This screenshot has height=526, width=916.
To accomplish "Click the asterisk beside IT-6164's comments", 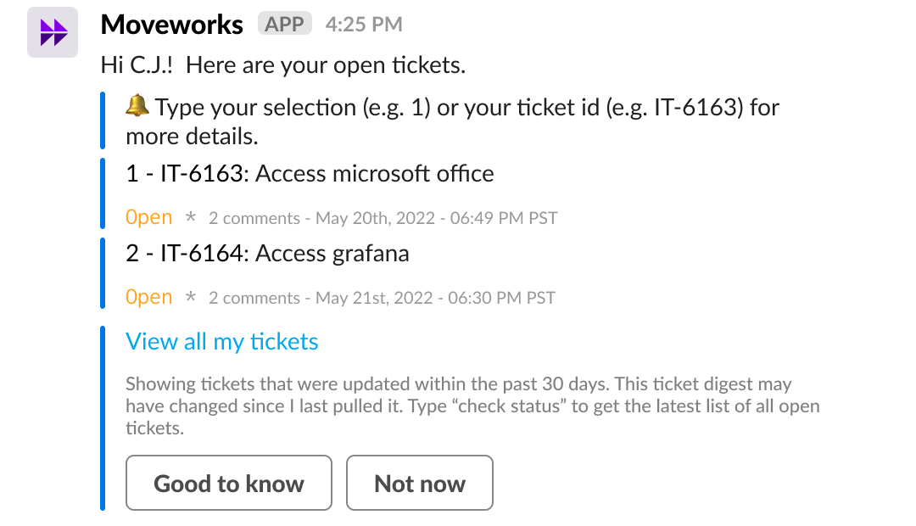I will point(191,298).
